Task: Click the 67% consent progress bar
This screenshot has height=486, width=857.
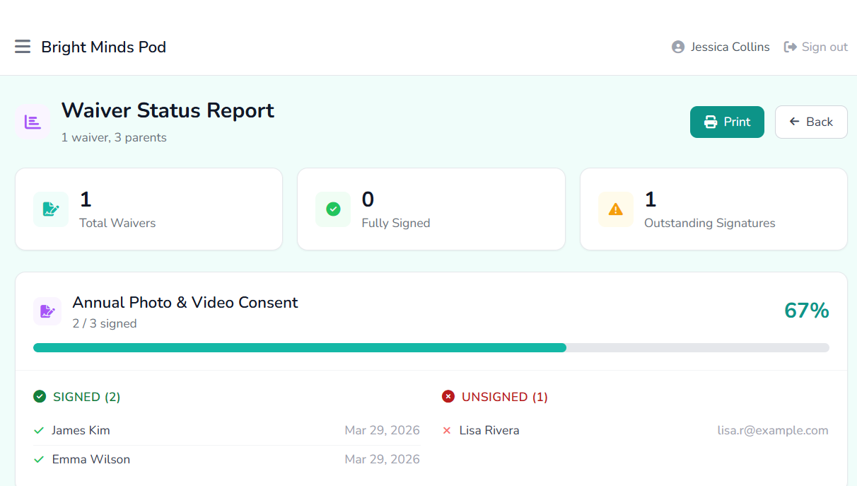Action: pyautogui.click(x=431, y=347)
